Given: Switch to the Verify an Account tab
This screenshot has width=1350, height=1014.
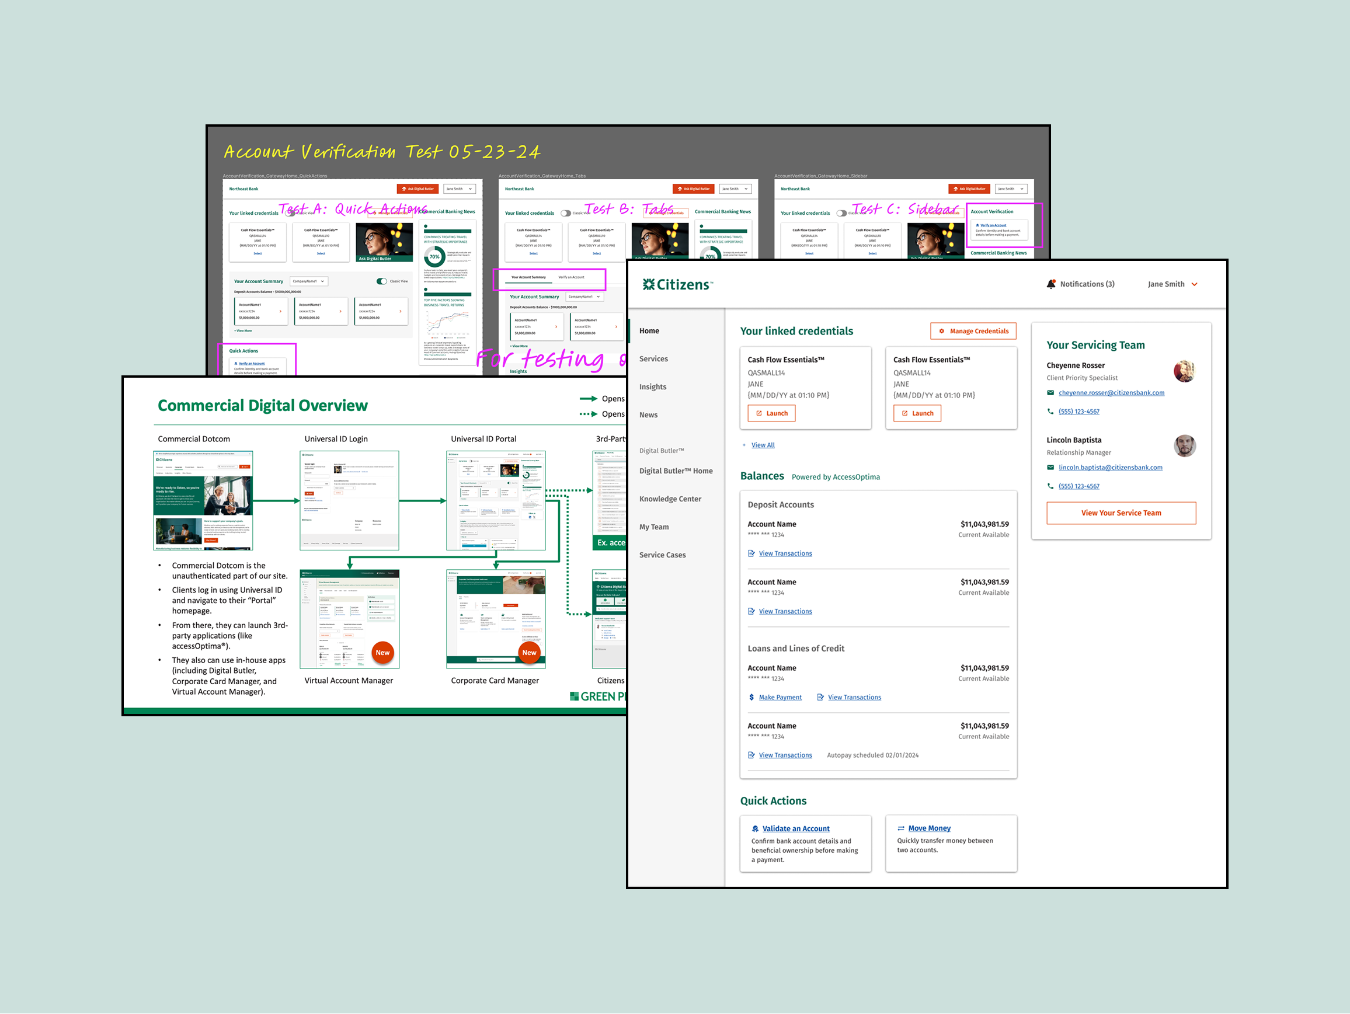Looking at the screenshot, I should [x=571, y=278].
